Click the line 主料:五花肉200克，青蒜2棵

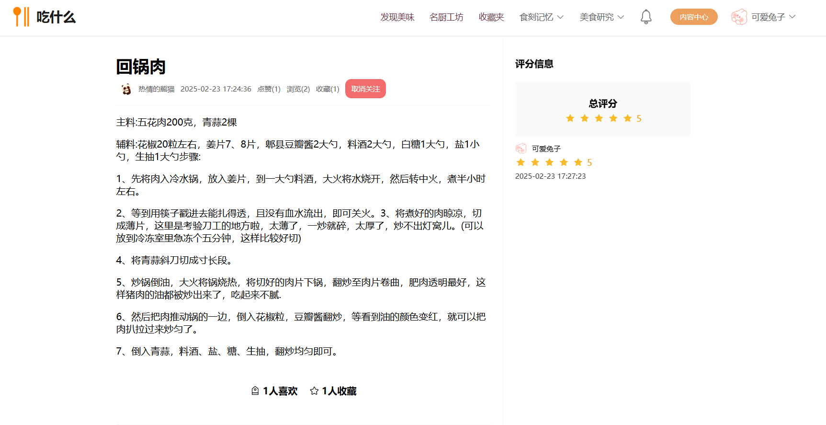click(x=176, y=122)
